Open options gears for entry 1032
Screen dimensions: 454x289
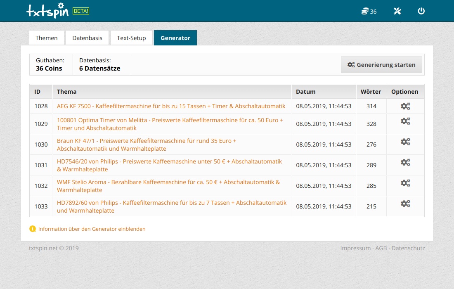[x=405, y=183]
